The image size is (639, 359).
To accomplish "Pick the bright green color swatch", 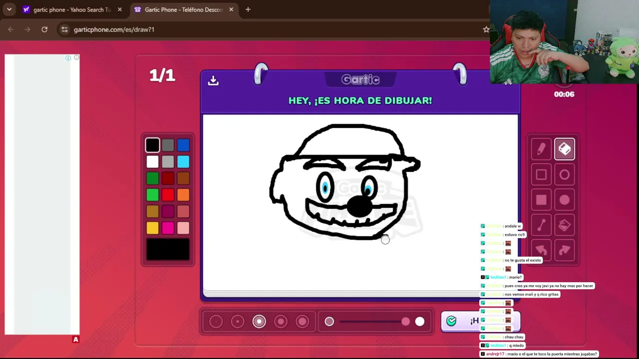I will click(x=153, y=195).
